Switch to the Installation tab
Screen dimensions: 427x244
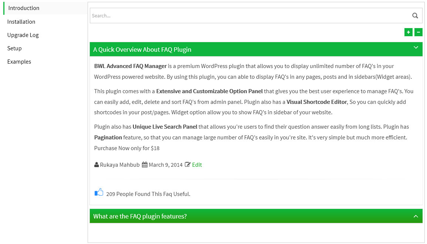pyautogui.click(x=21, y=22)
